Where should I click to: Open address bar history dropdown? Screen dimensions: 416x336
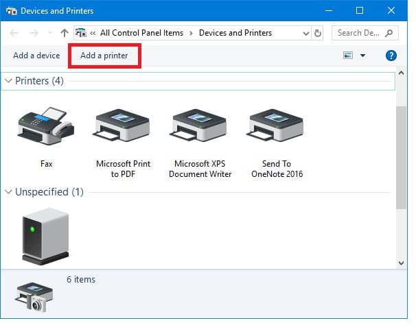(306, 34)
